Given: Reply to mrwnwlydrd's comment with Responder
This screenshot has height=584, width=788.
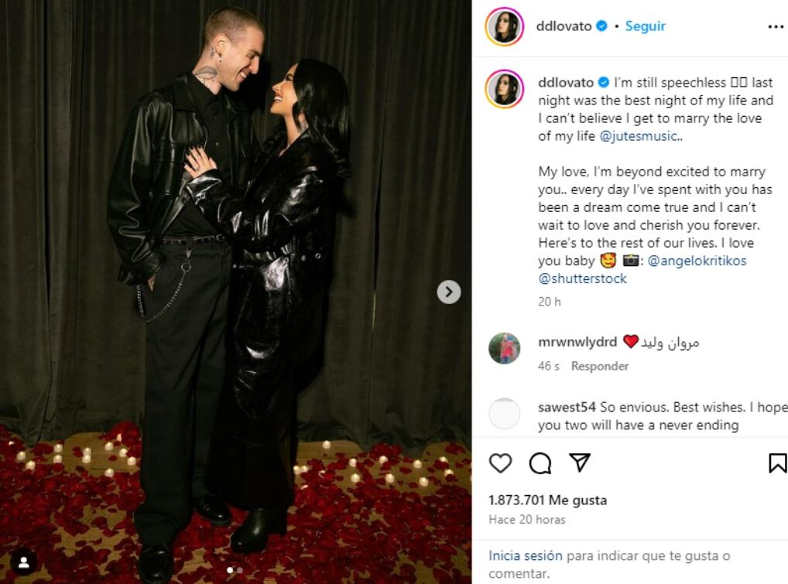Looking at the screenshot, I should 600,366.
